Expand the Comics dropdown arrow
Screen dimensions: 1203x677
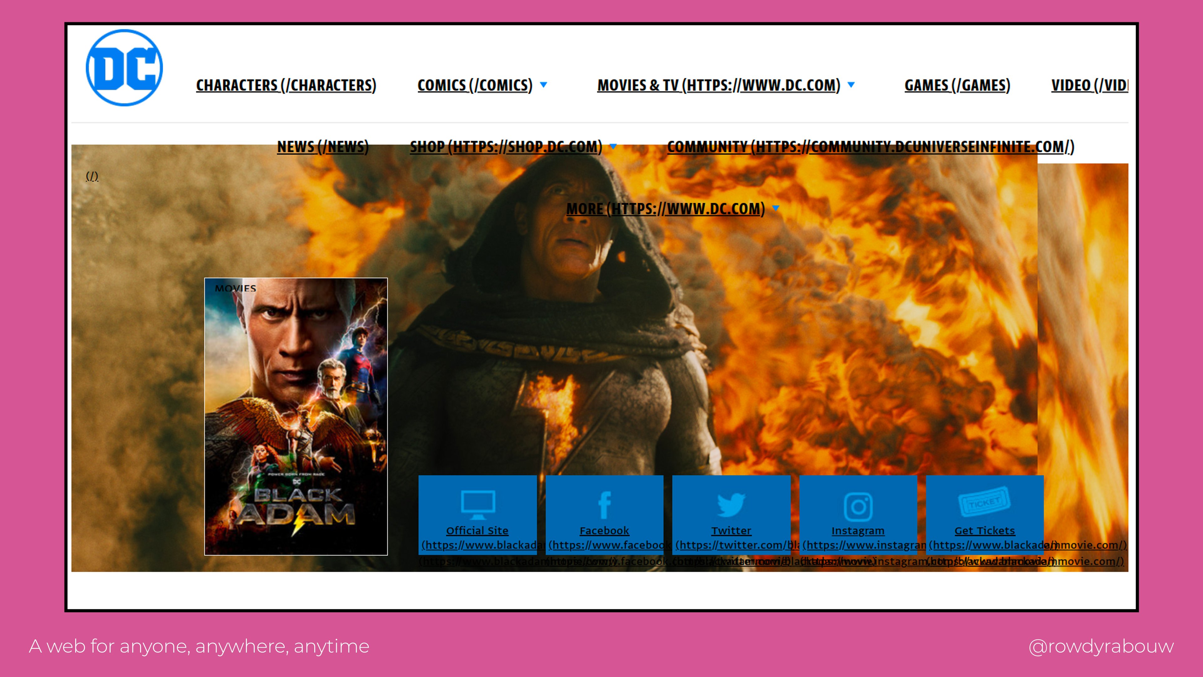[544, 85]
